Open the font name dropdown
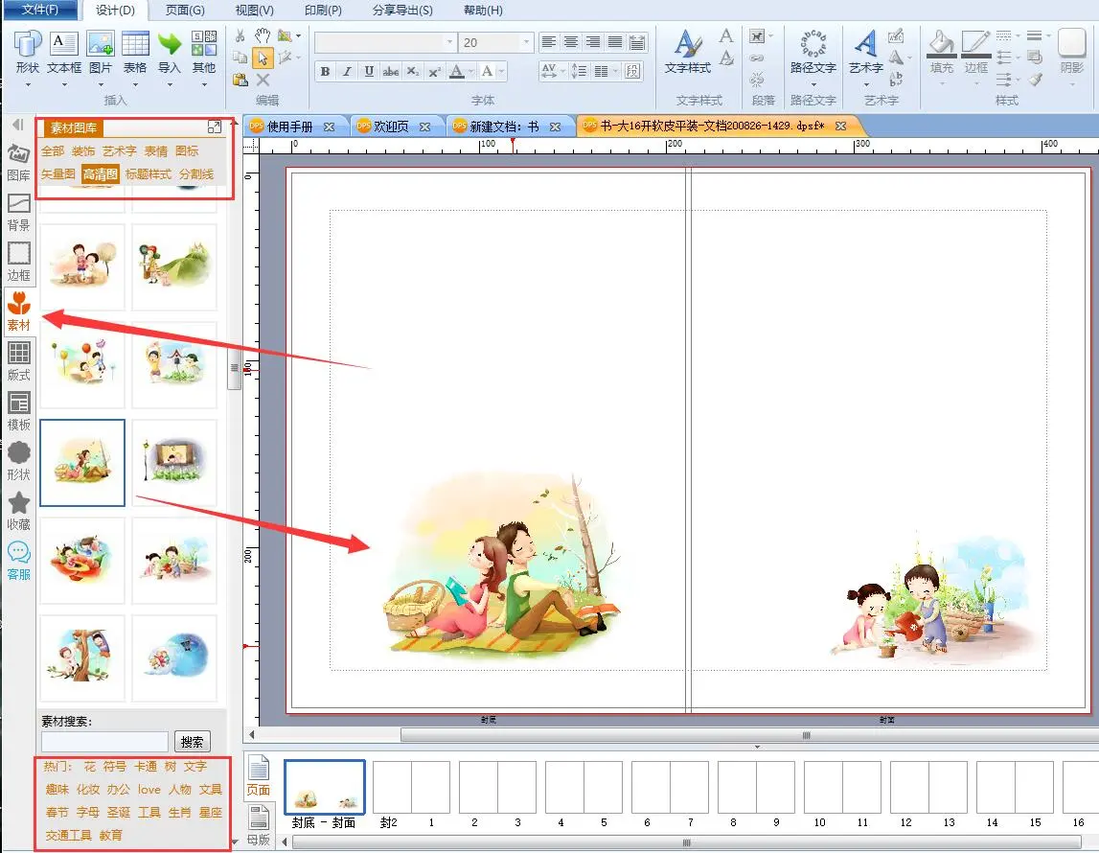This screenshot has width=1099, height=853. [x=450, y=43]
